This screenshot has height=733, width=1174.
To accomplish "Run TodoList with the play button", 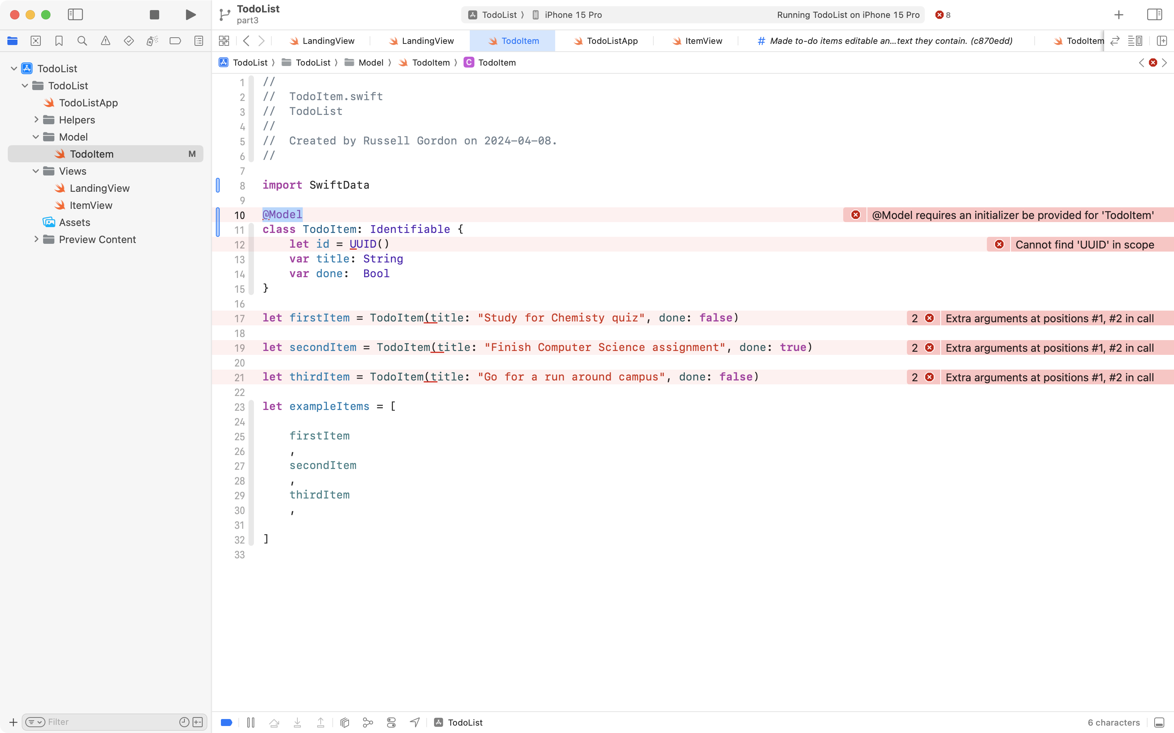I will point(190,14).
